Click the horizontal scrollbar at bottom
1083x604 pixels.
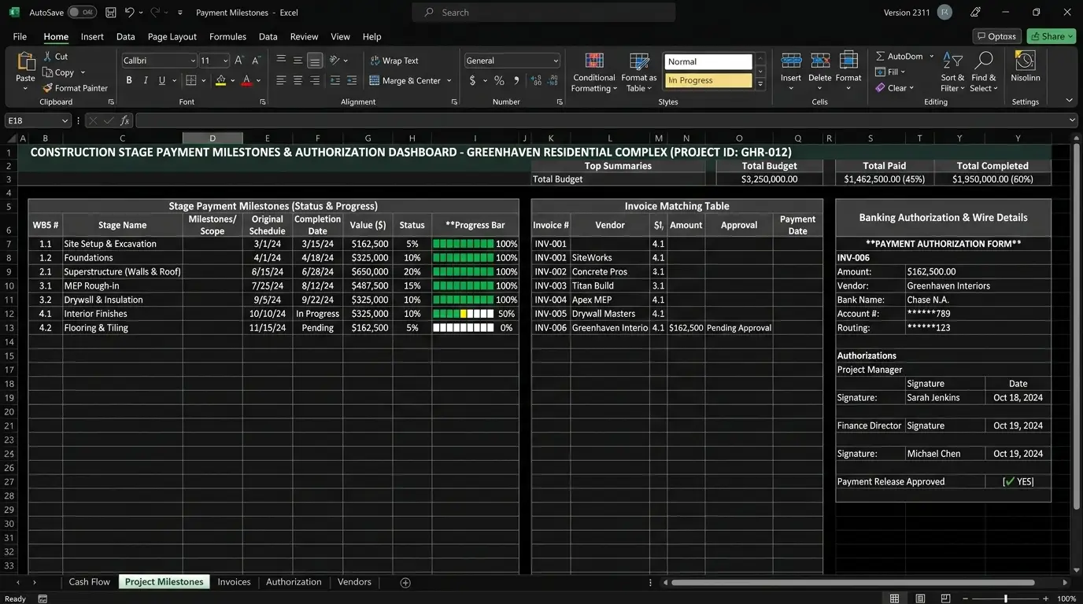pyautogui.click(x=852, y=583)
